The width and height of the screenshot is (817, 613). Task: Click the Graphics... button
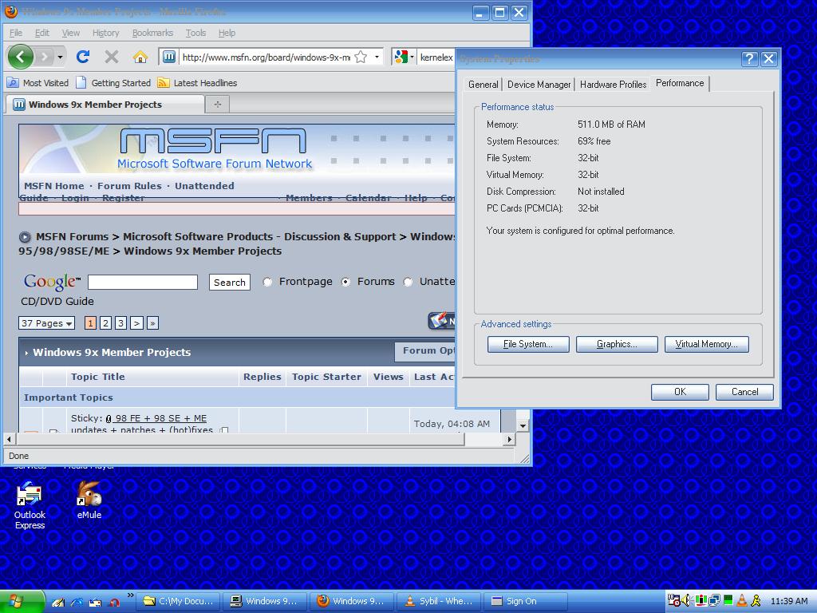(x=617, y=345)
